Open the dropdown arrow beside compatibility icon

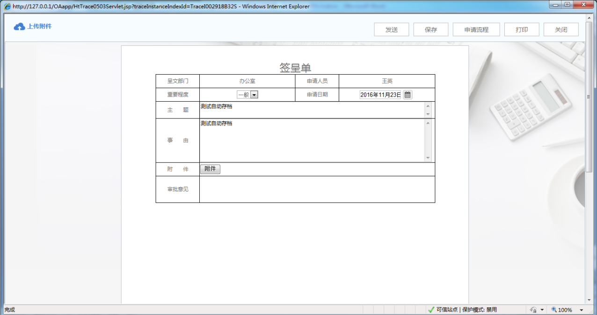point(541,309)
